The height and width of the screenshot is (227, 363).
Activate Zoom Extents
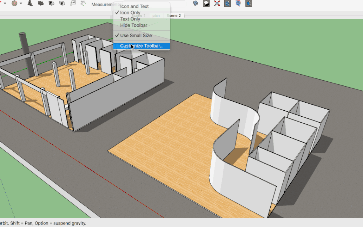coord(217,4)
